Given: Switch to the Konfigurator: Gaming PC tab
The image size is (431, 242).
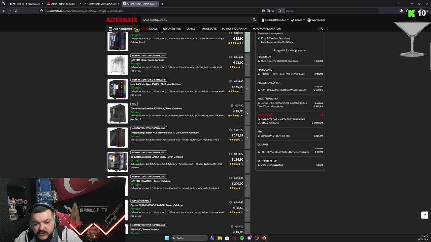Looking at the screenshot, I should (102, 4).
